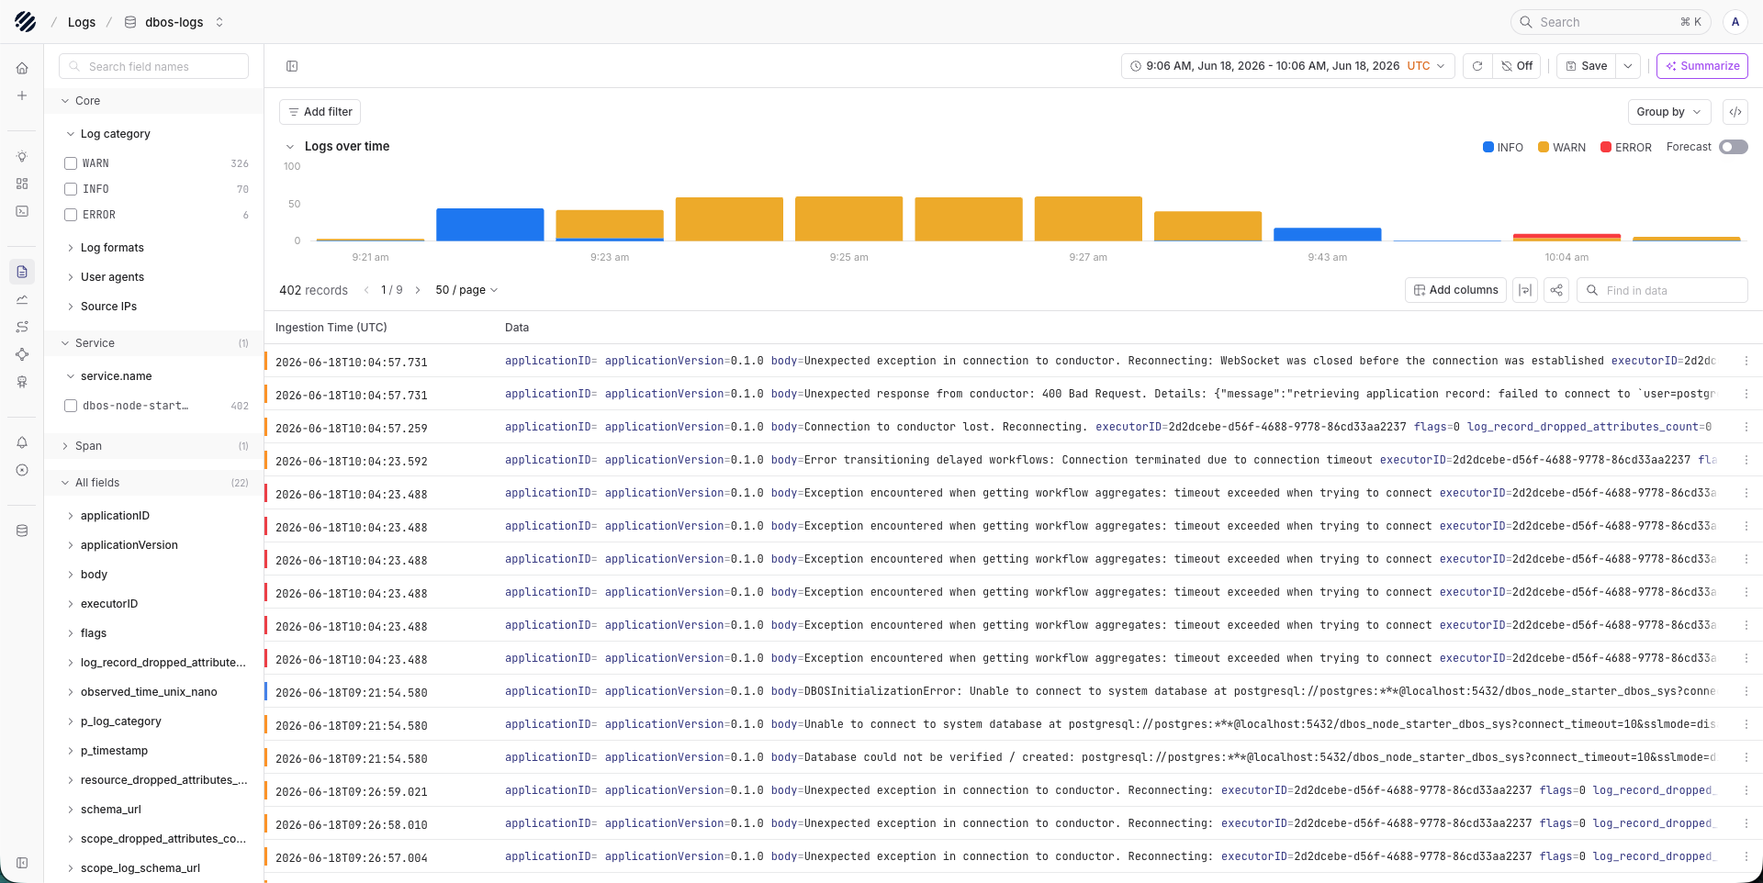Click the WARN legend color swatch
The width and height of the screenshot is (1763, 883).
(x=1544, y=147)
